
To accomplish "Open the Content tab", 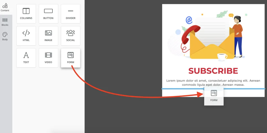I will pos(5,7).
